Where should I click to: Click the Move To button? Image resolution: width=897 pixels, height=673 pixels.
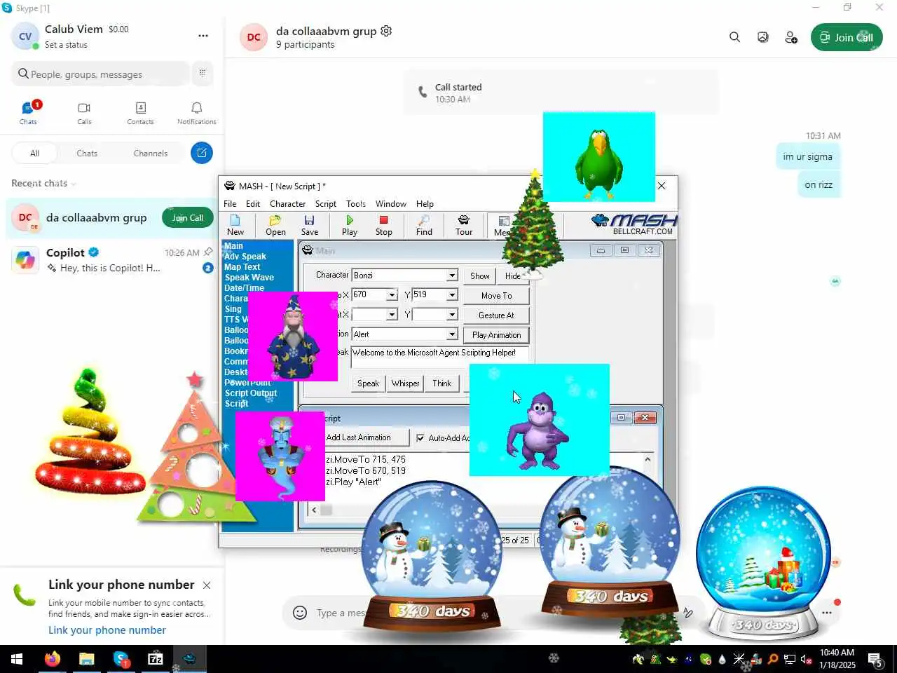tap(496, 296)
